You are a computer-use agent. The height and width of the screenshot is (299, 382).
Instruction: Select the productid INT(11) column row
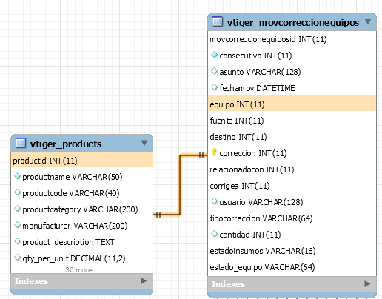point(81,161)
